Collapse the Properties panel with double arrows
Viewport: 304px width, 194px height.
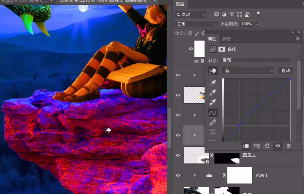[x=293, y=32]
